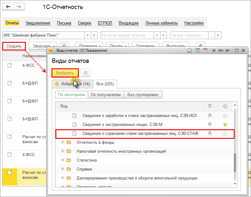Switch to the Избранные (14) tab

coord(72,84)
